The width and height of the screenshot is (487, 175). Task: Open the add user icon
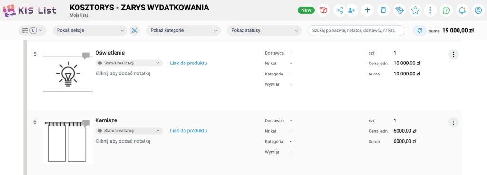(352, 10)
